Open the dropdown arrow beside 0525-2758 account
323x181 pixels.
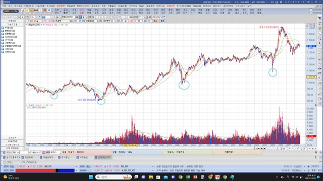click(18, 152)
